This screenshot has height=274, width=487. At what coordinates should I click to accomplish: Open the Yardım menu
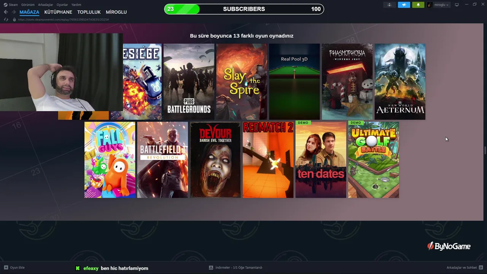point(76,5)
